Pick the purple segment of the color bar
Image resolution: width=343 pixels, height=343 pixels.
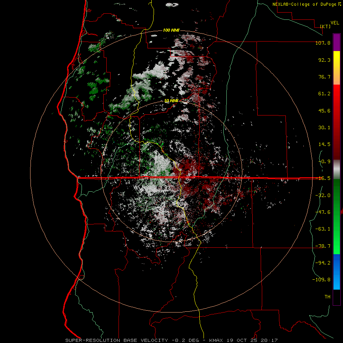pyautogui.click(x=337, y=43)
